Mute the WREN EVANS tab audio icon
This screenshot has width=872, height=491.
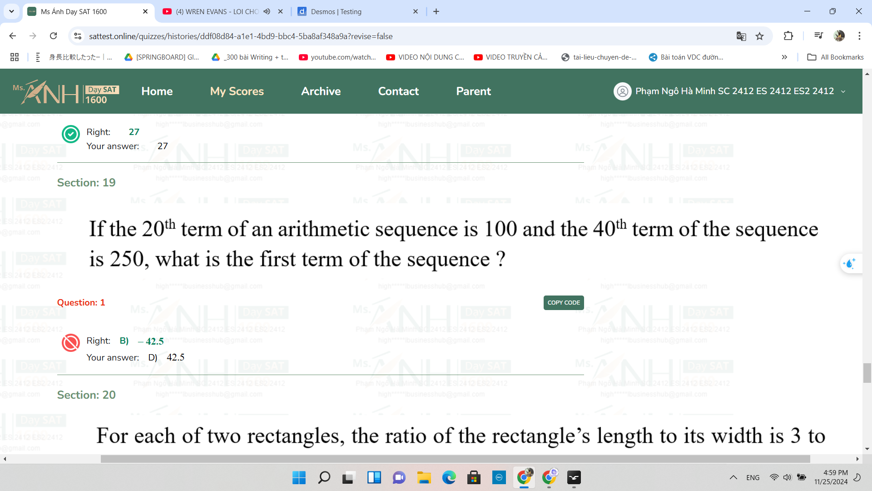[x=267, y=11]
